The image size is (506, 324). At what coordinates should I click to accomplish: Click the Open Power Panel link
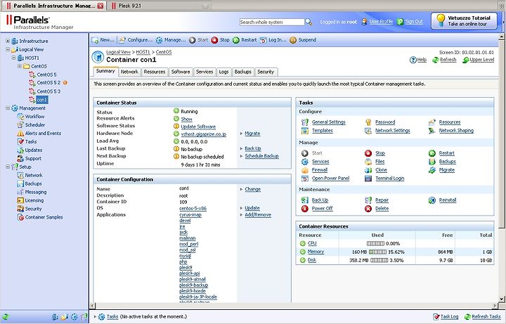tap(330, 178)
